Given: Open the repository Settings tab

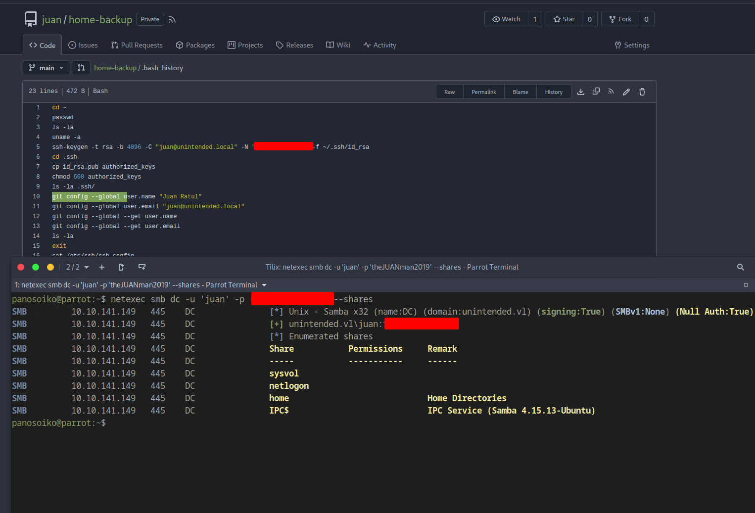Looking at the screenshot, I should 632,45.
